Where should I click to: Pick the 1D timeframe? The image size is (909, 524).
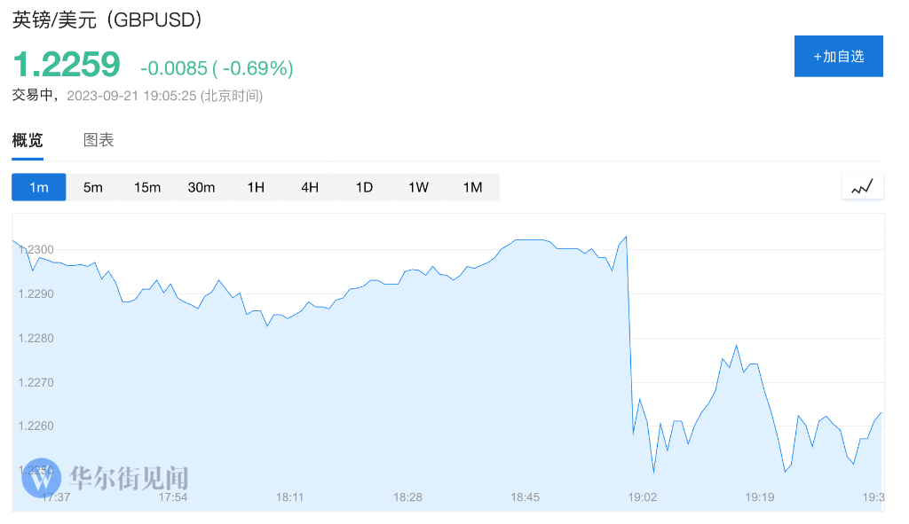(x=364, y=187)
